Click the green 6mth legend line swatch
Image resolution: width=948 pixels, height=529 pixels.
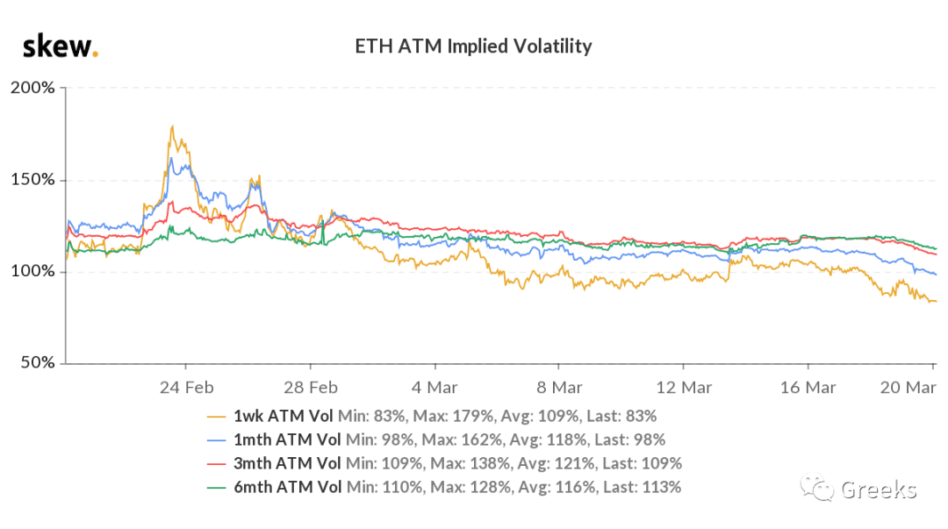point(217,487)
